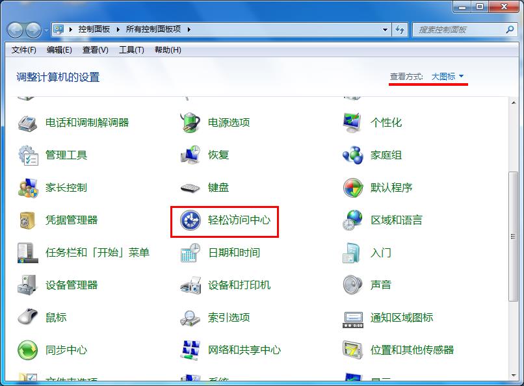Go back with the Back arrow button
The height and width of the screenshot is (386, 524).
pyautogui.click(x=15, y=30)
